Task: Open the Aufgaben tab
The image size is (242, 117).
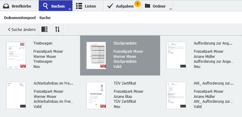Action: (x=123, y=6)
